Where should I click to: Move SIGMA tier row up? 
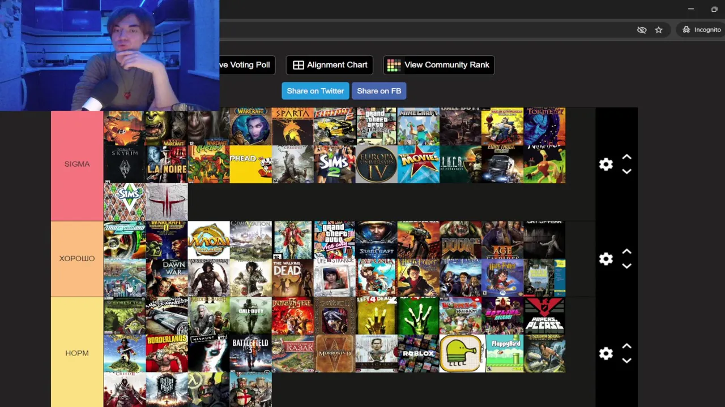pos(626,157)
